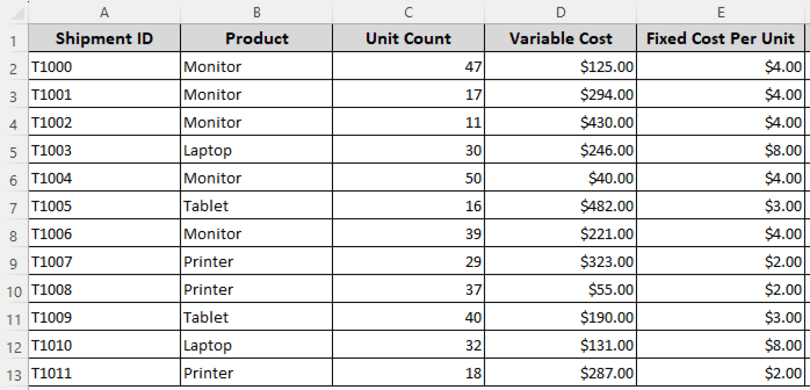Image resolution: width=810 pixels, height=390 pixels.
Task: Select the Printer cell for T1011
Action: (x=256, y=372)
